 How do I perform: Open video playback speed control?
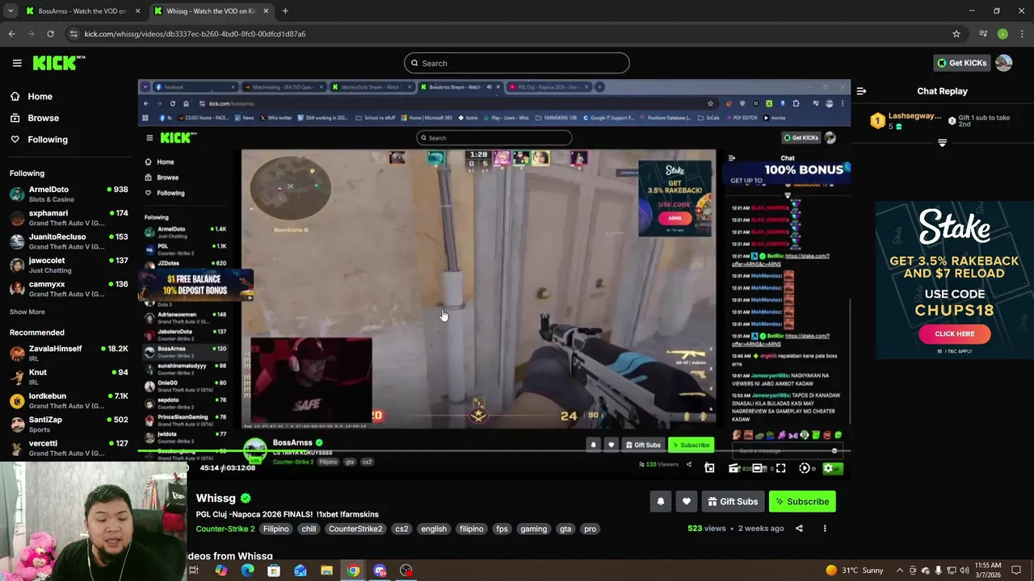click(805, 468)
